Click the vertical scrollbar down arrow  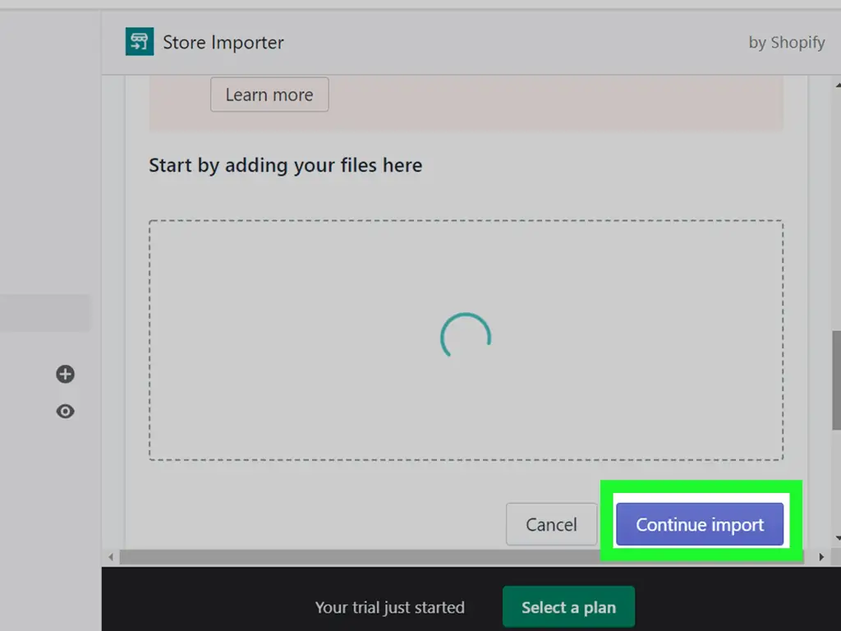(x=837, y=538)
